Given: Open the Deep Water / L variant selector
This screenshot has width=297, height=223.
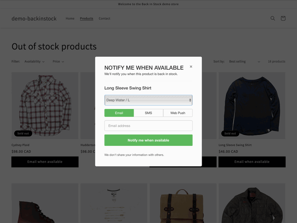Looking at the screenshot, I should (148, 100).
